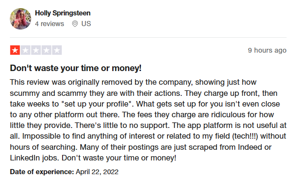This screenshot has width=293, height=184.
Task: Click the closing sentence of the review
Action: point(119,158)
